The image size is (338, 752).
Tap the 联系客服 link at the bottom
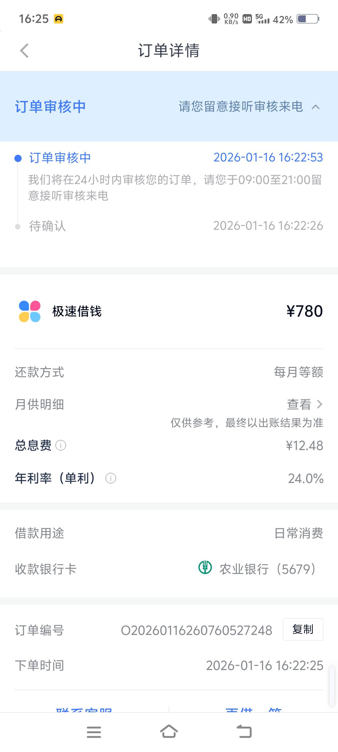pos(84,709)
